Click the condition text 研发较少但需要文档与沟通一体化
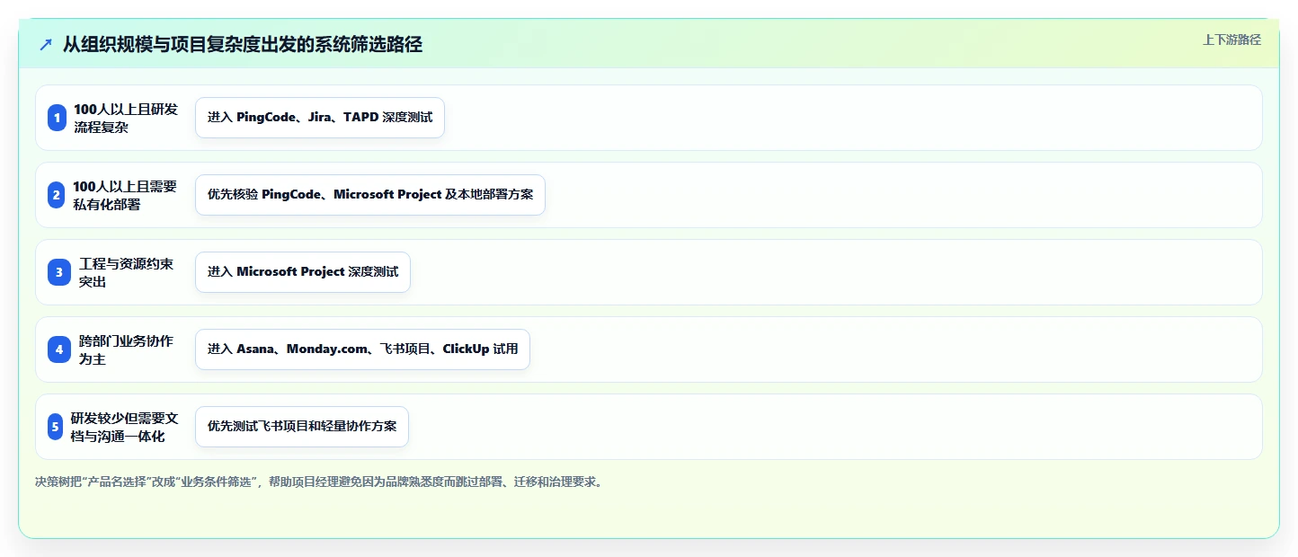Viewport: 1298px width, 557px height. (125, 427)
